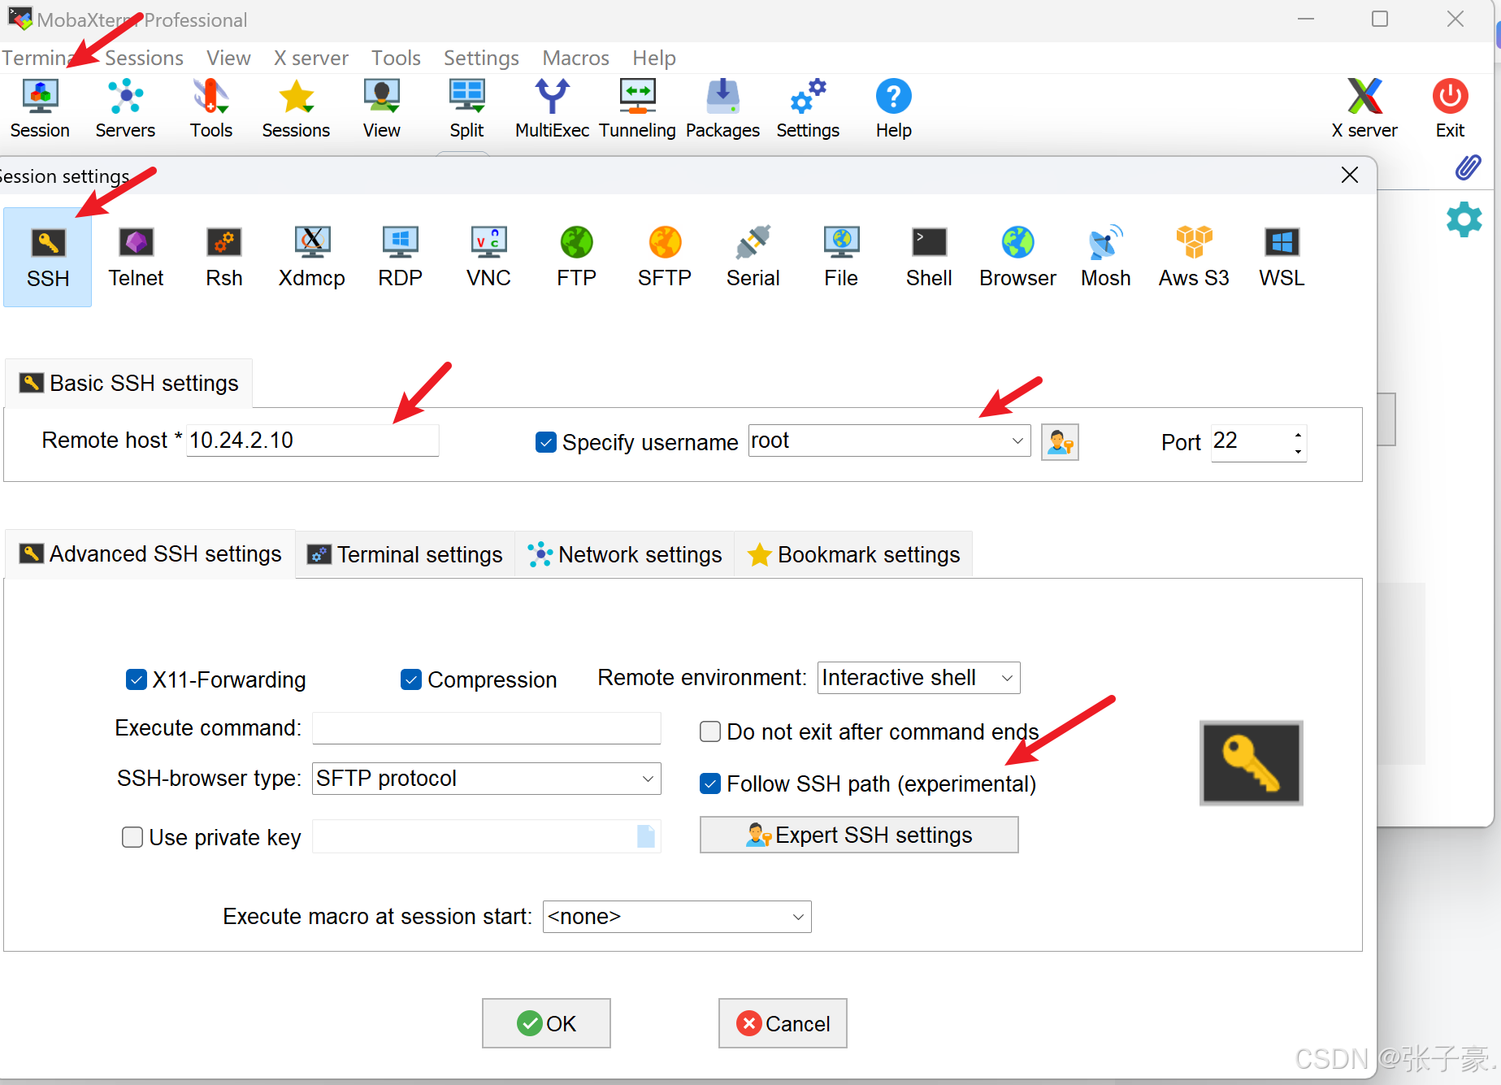Switch to Network settings tab
Screen dimensions: 1501x1085
point(624,554)
